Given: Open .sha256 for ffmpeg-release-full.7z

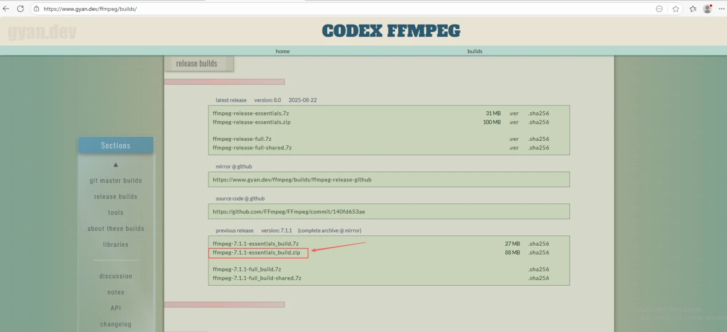Looking at the screenshot, I should pyautogui.click(x=539, y=139).
